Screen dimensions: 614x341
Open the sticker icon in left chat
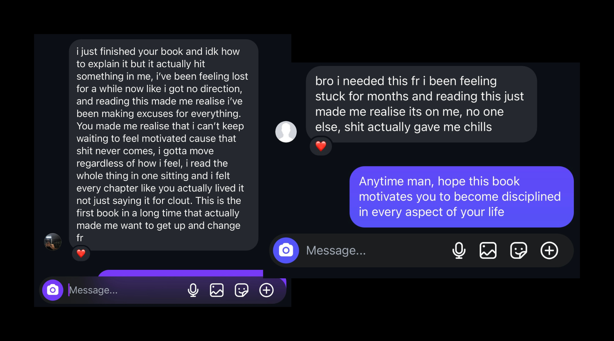242,290
